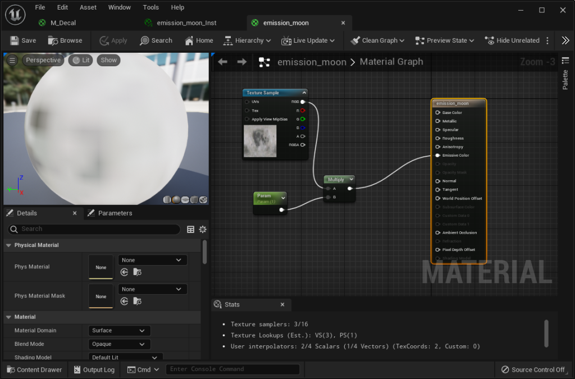Expand the Param node chevron
Image resolution: width=575 pixels, height=379 pixels.
click(x=283, y=198)
